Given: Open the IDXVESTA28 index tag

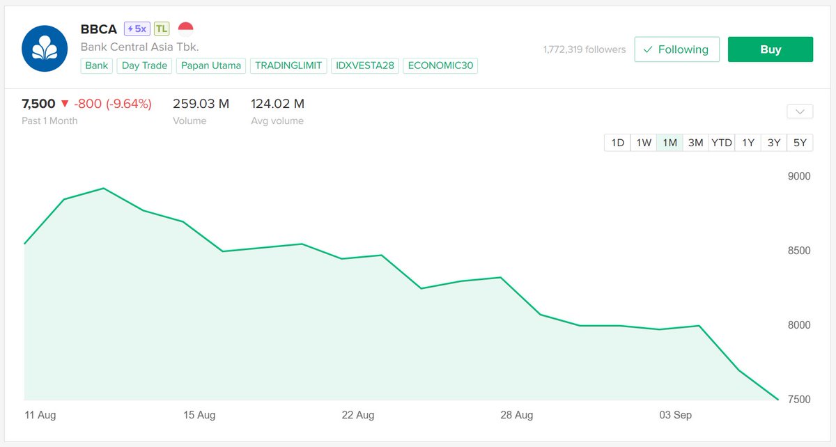Looking at the screenshot, I should (365, 65).
